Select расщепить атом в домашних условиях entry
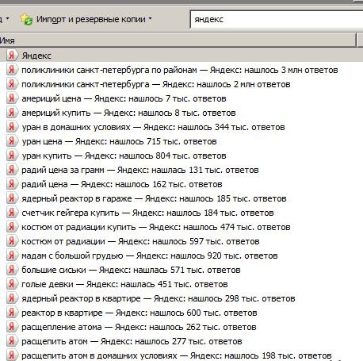Viewport: 363px width, 361px height. [177, 355]
